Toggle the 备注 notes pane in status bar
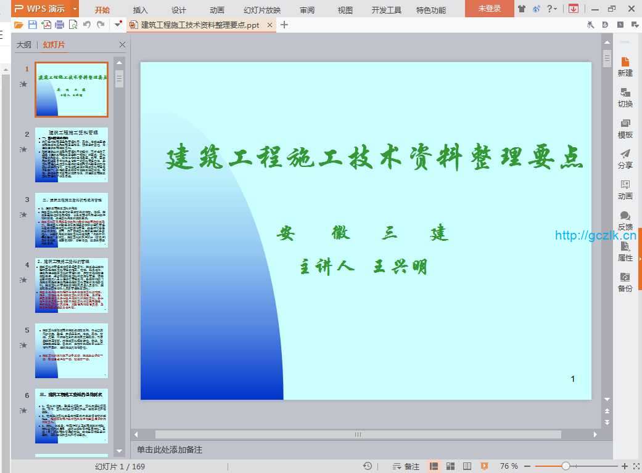This screenshot has height=473, width=642. 406,466
